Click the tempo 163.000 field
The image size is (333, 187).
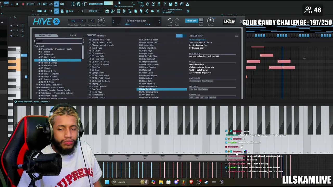point(30,4)
